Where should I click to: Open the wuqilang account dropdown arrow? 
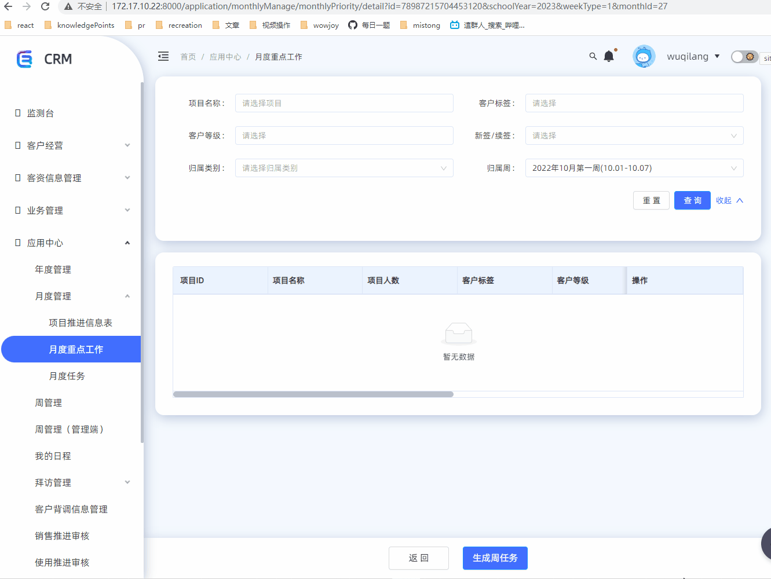[718, 57]
